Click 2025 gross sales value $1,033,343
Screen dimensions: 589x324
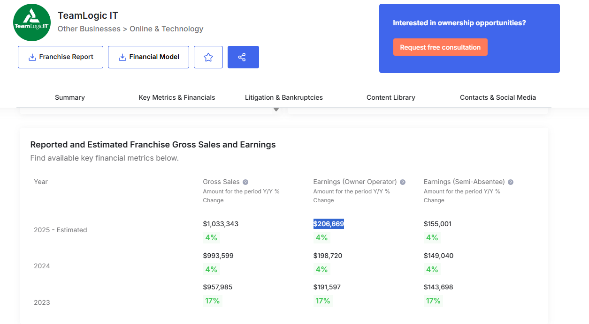point(221,224)
